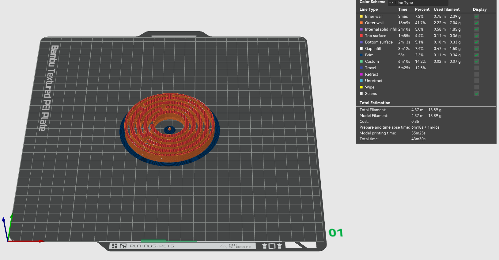Uncheck the Seams display checkbox
Image resolution: width=499 pixels, height=260 pixels.
476,94
